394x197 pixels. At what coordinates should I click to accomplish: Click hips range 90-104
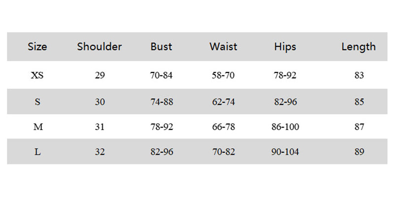285,152
